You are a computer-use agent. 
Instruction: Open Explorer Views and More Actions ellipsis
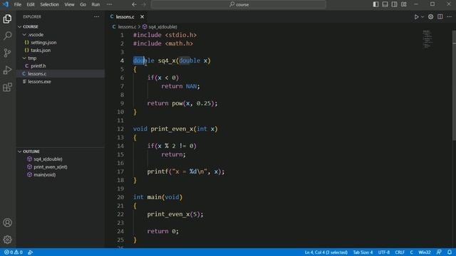97,17
